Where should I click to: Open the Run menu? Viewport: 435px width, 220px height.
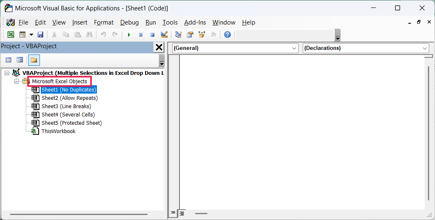point(151,22)
